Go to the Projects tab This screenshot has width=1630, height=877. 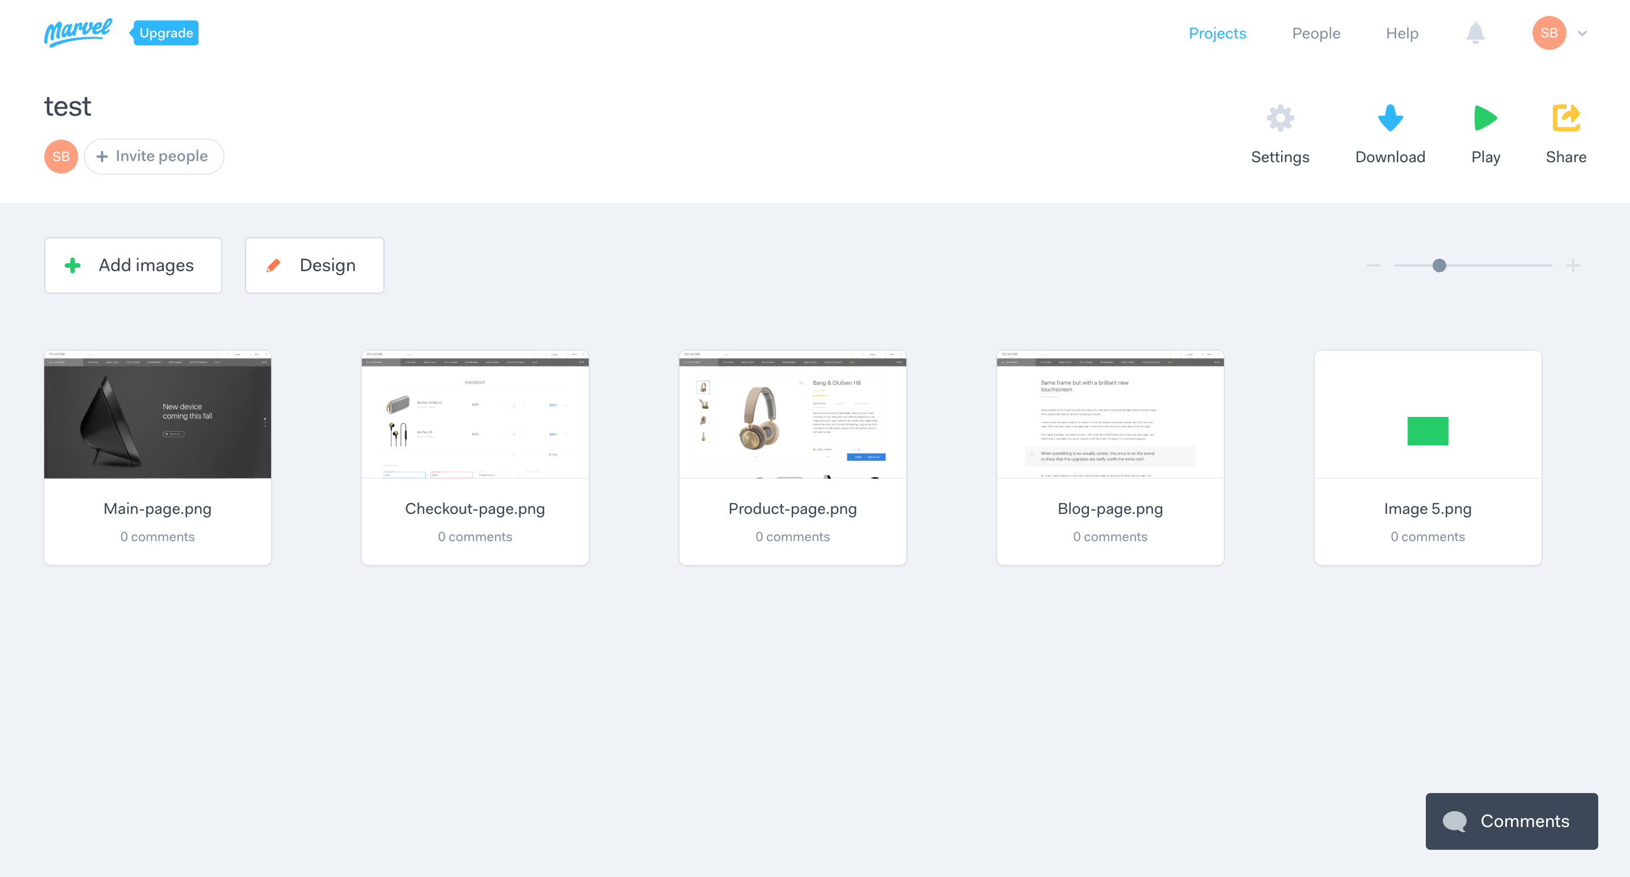[1217, 33]
